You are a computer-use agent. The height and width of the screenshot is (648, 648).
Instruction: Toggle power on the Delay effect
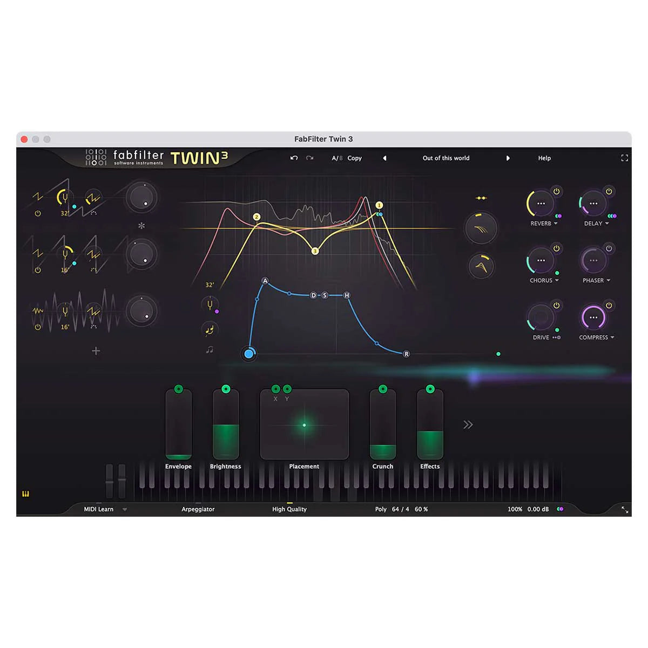(609, 191)
